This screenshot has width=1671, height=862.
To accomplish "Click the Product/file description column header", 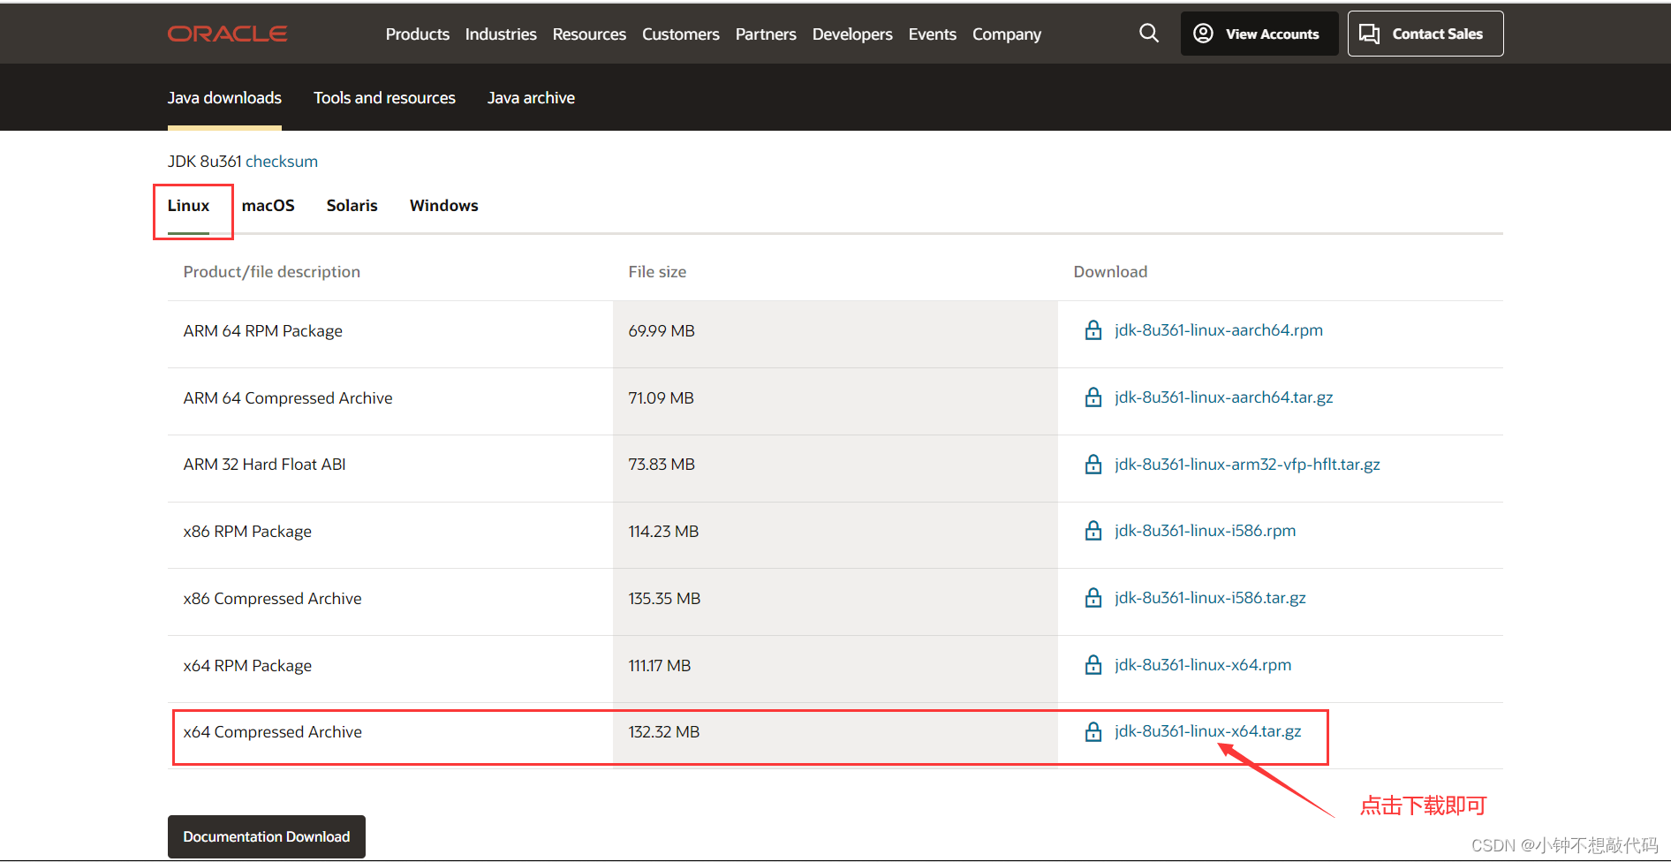I will click(x=272, y=272).
